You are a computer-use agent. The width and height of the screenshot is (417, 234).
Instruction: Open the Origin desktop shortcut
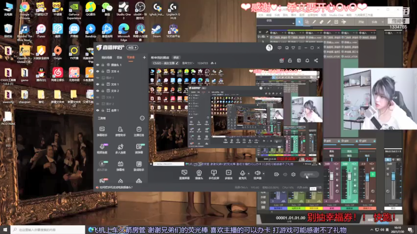click(57, 53)
